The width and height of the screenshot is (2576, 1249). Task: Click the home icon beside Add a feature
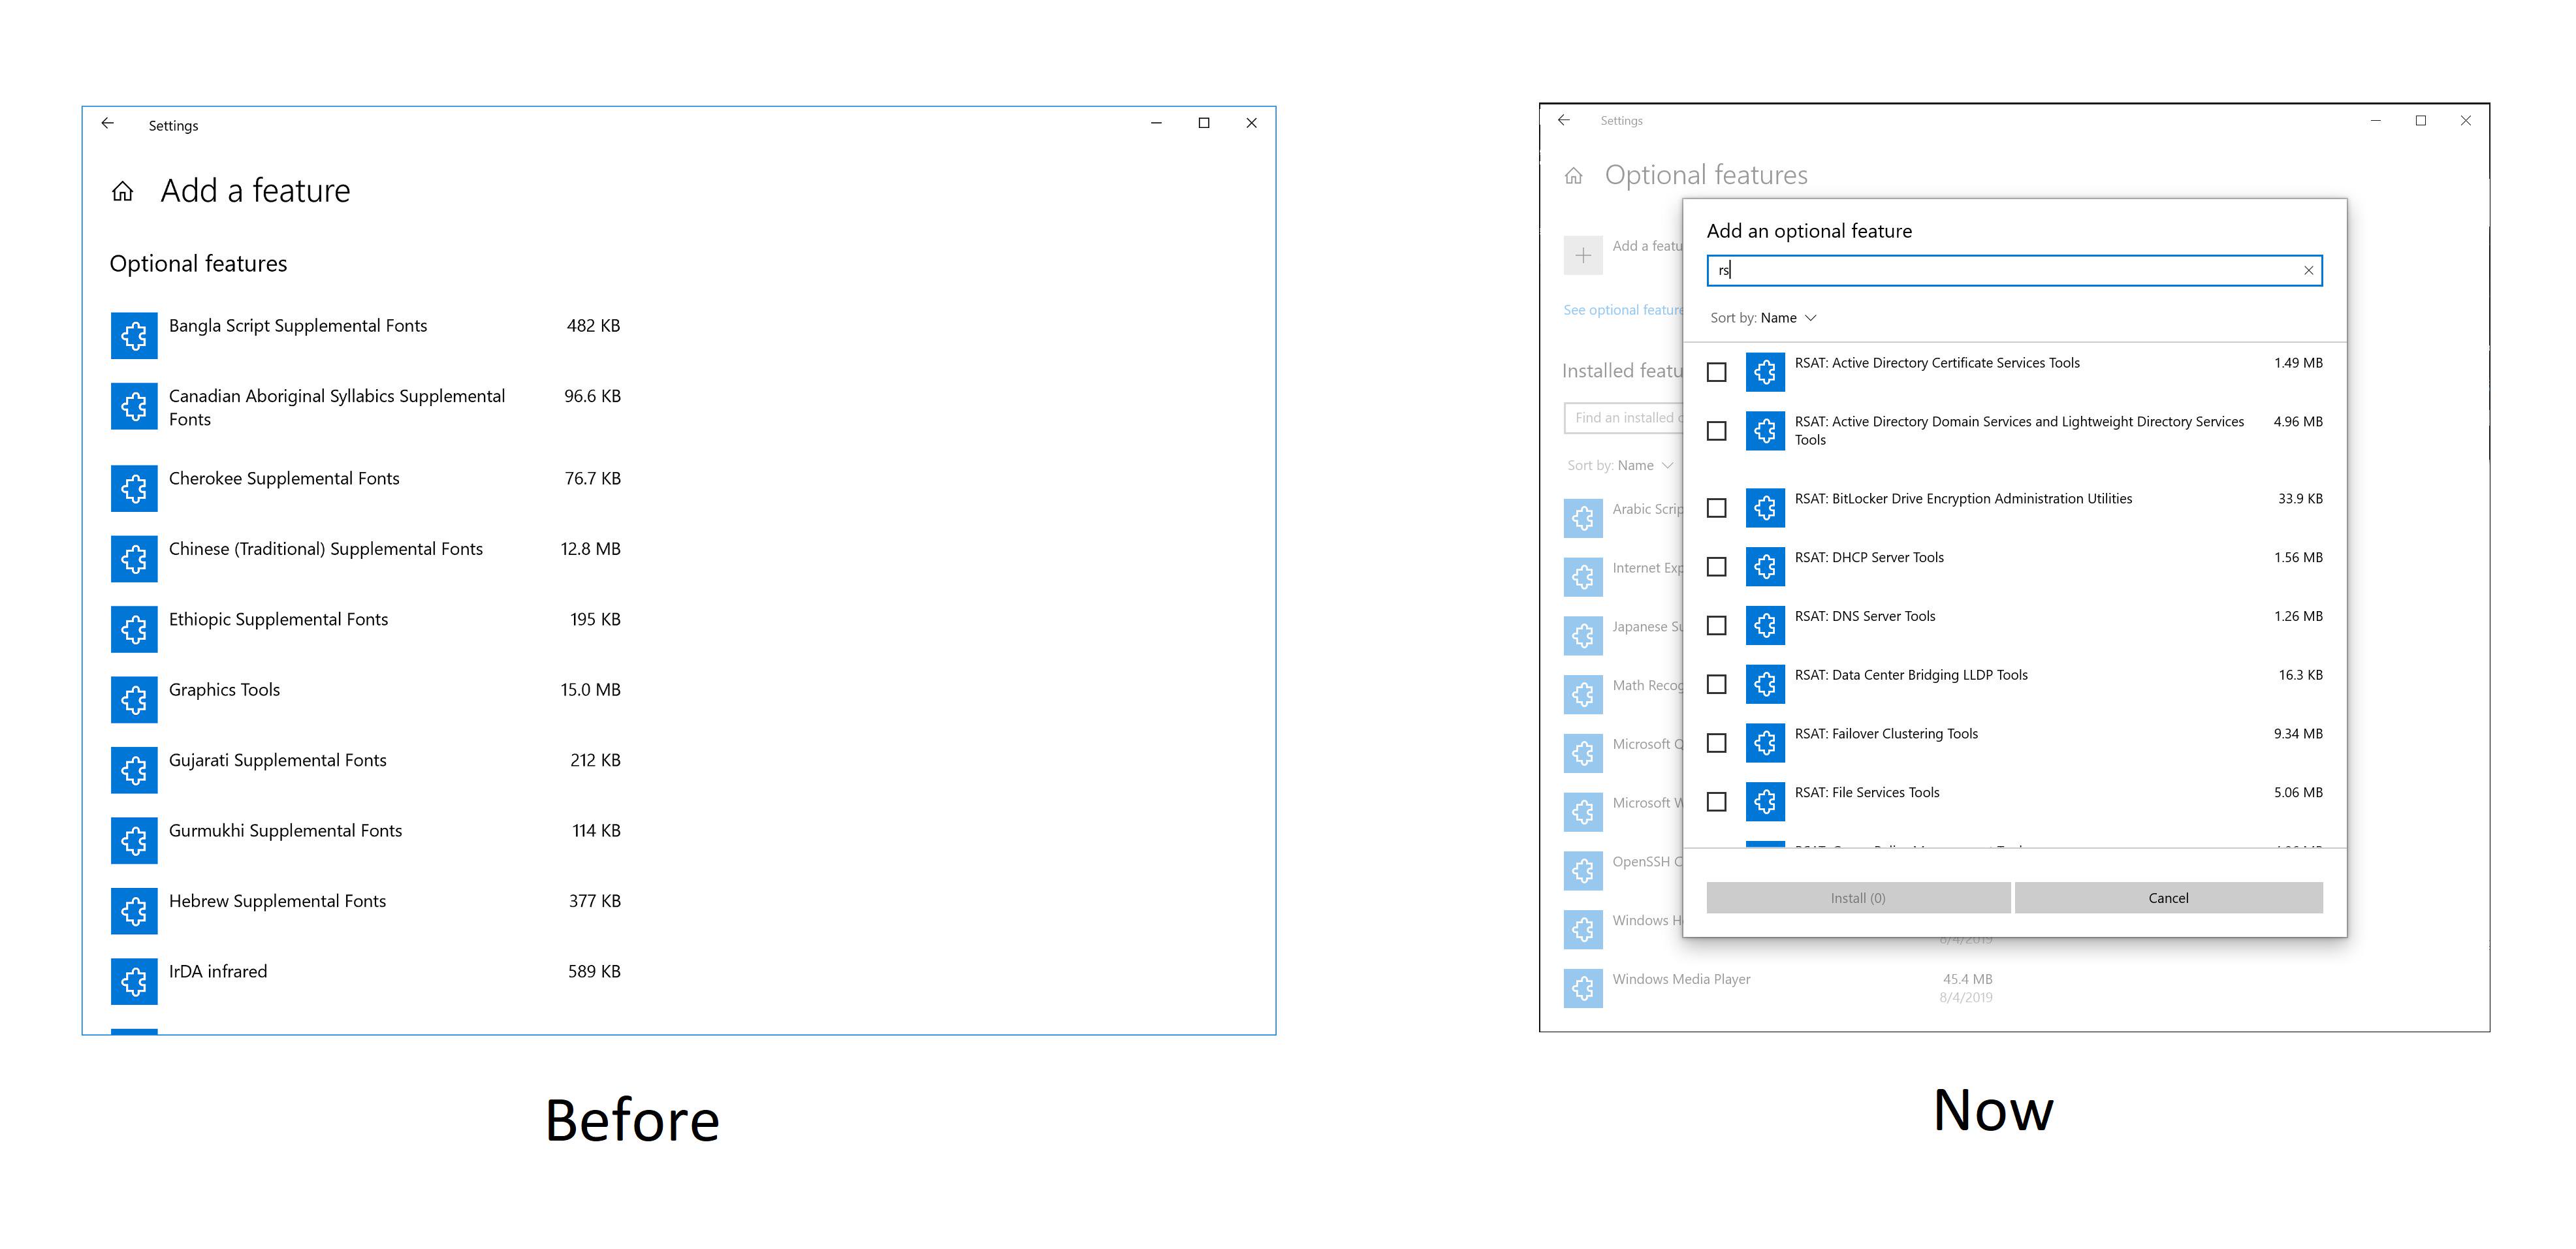(x=123, y=191)
